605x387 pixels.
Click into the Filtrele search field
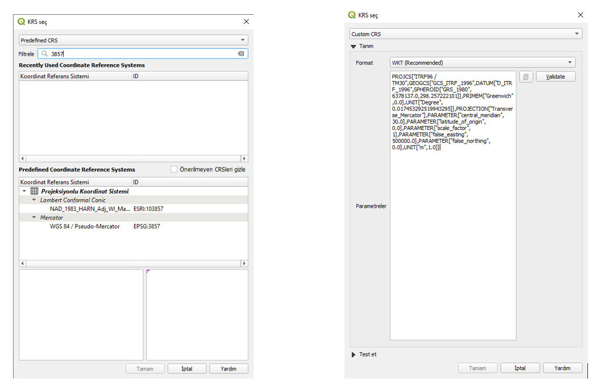point(143,54)
